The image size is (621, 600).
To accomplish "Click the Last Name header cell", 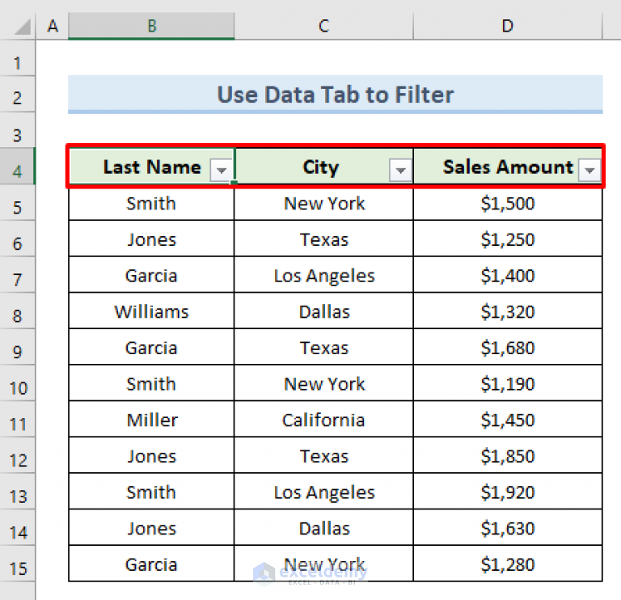I will tap(151, 167).
